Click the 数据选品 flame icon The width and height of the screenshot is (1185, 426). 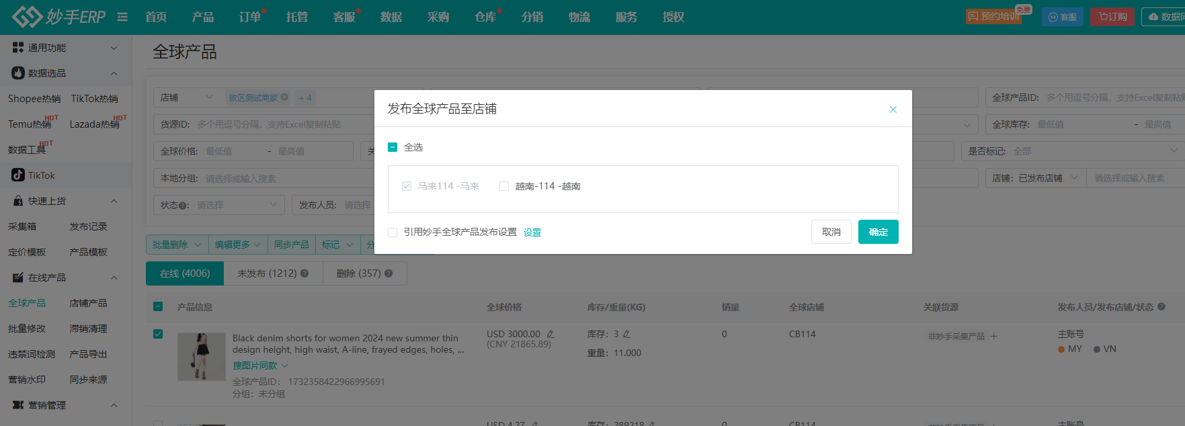click(x=18, y=73)
